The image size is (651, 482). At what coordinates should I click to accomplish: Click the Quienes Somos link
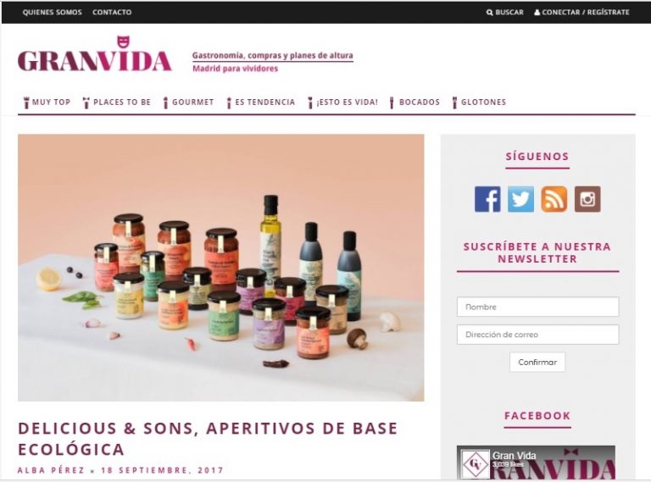pos(53,13)
